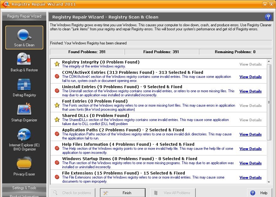Select the Help Files Information heading

tap(128, 144)
